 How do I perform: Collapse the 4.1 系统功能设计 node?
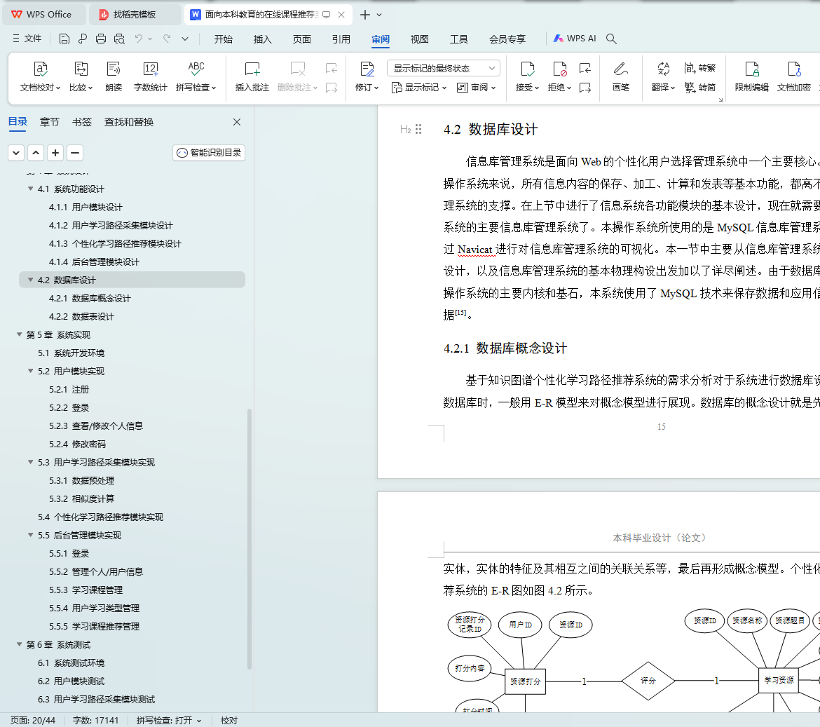30,189
